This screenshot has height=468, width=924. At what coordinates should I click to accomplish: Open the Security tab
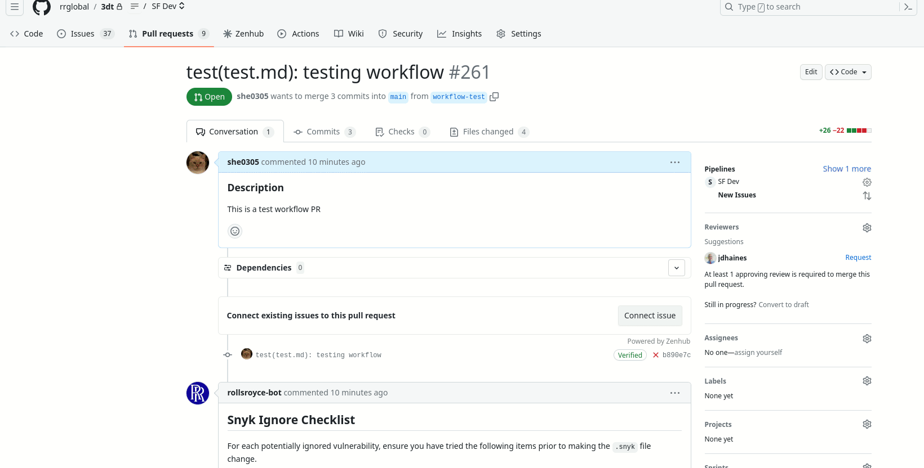401,34
